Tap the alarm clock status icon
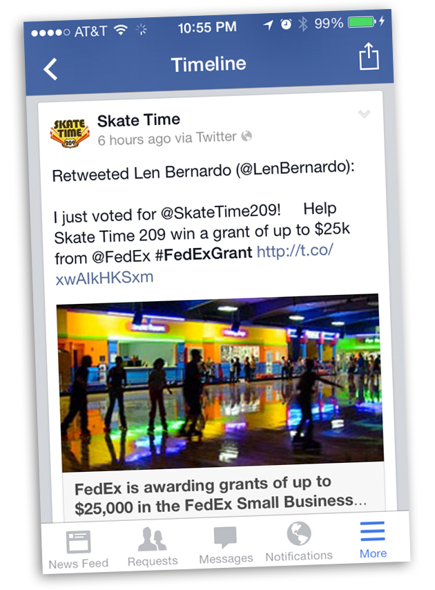 [x=286, y=25]
